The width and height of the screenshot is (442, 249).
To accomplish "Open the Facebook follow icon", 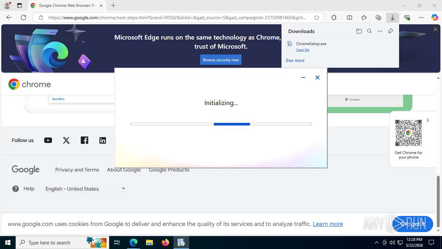I will pos(84,140).
